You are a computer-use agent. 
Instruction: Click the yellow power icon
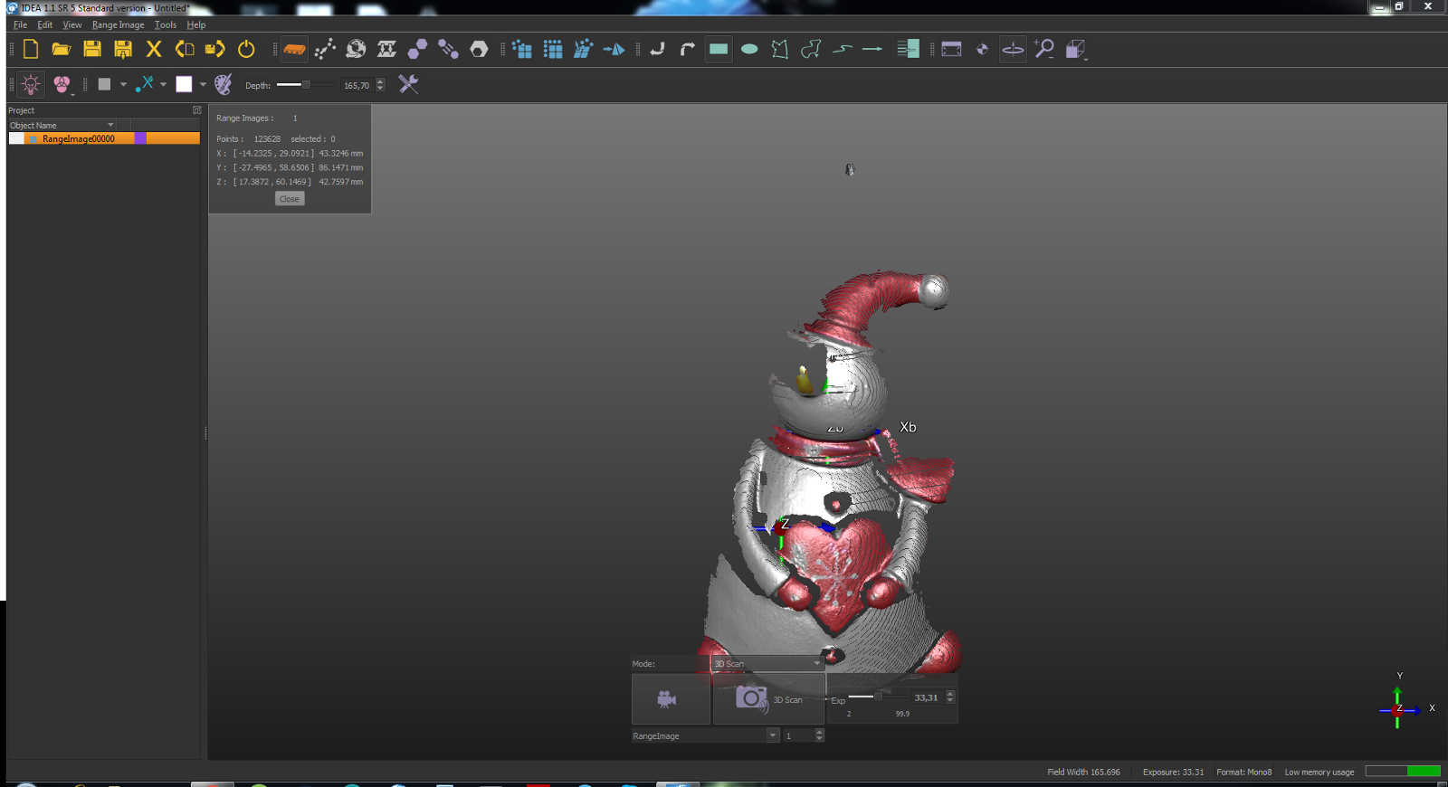[x=246, y=49]
